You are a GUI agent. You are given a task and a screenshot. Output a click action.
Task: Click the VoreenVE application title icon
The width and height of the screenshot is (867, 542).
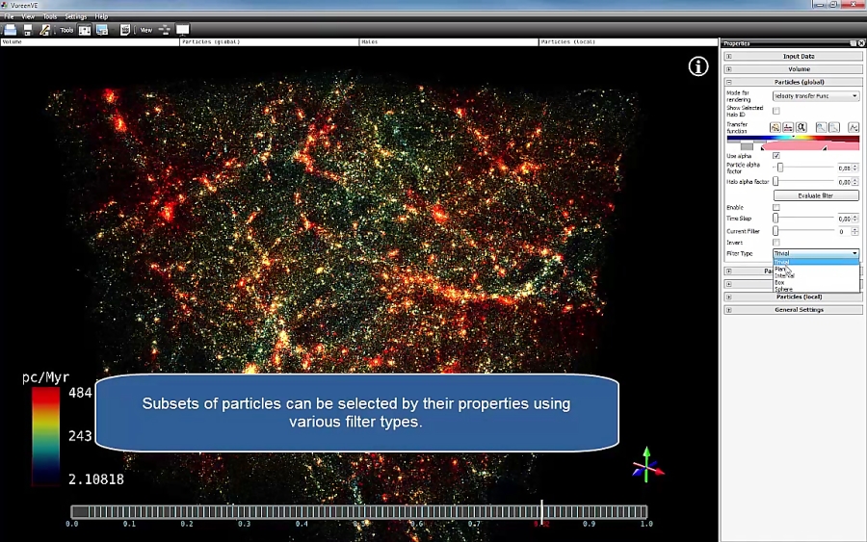click(x=5, y=5)
